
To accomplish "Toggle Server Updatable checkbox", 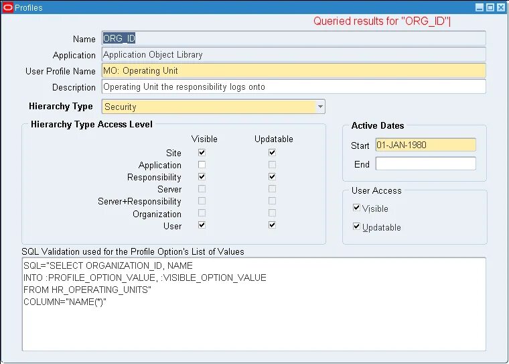I will point(272,188).
